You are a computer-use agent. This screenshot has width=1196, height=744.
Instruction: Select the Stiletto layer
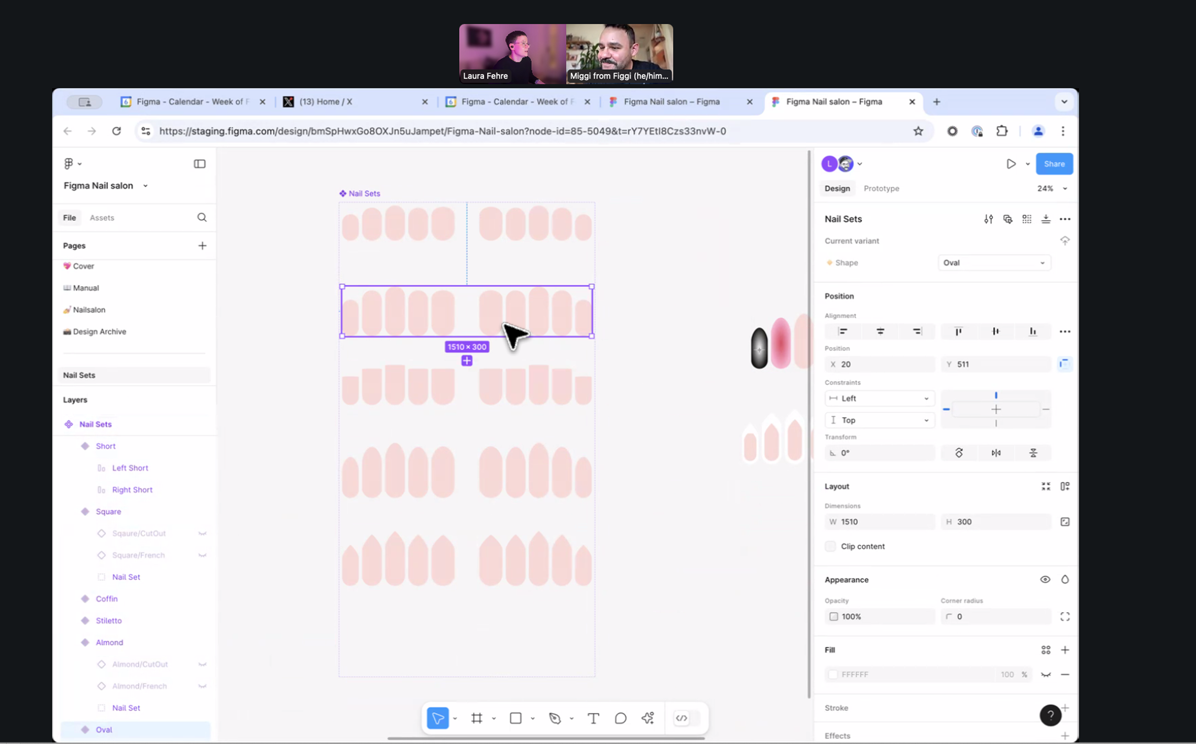click(x=109, y=620)
